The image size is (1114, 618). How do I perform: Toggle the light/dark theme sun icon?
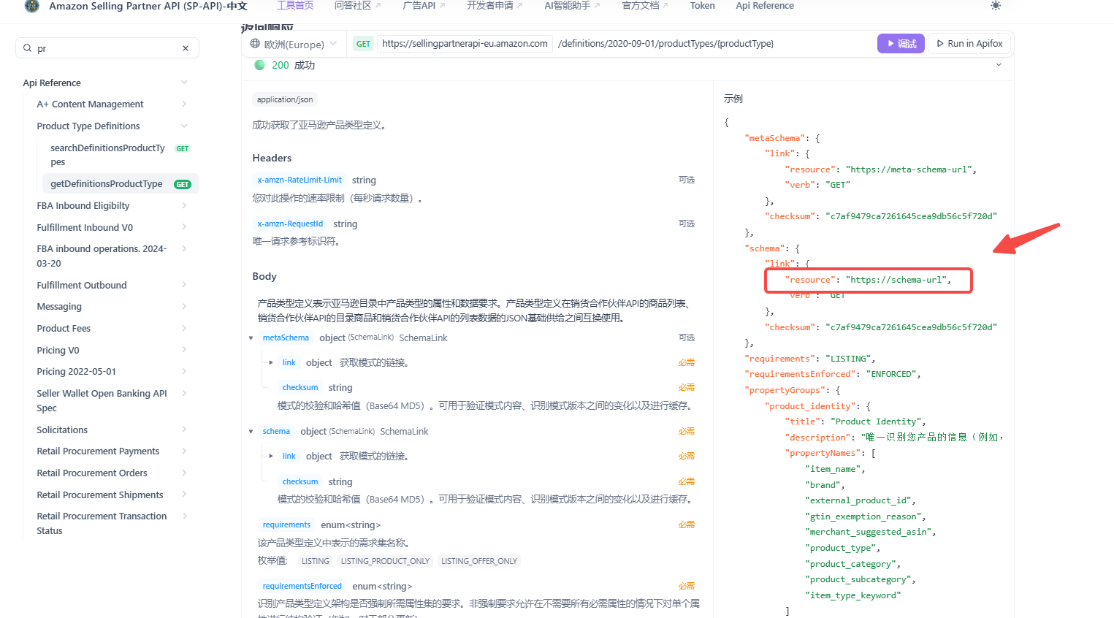[996, 6]
